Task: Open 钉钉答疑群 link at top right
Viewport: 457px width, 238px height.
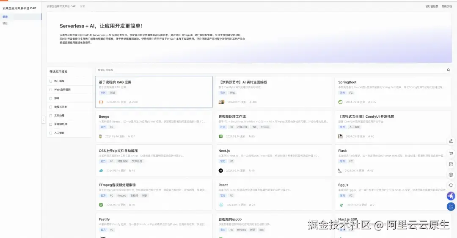Action: point(432,6)
